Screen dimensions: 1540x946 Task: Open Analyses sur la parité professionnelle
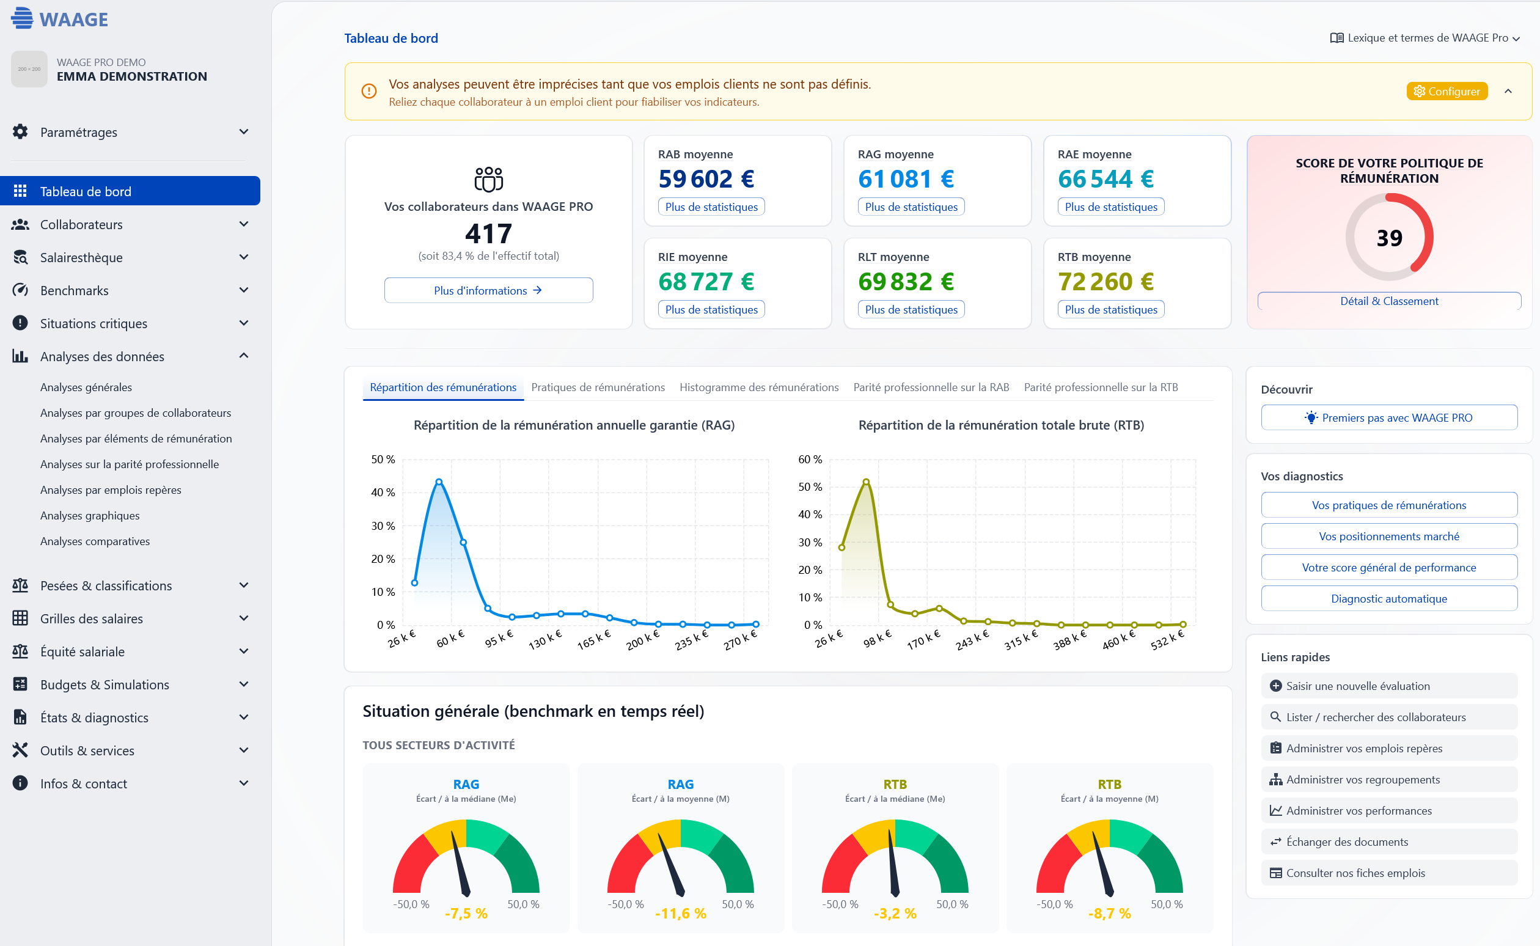click(130, 464)
